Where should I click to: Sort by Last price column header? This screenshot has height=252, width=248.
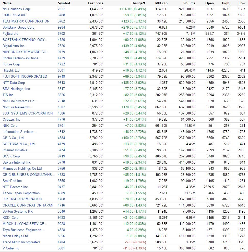point(96,3)
